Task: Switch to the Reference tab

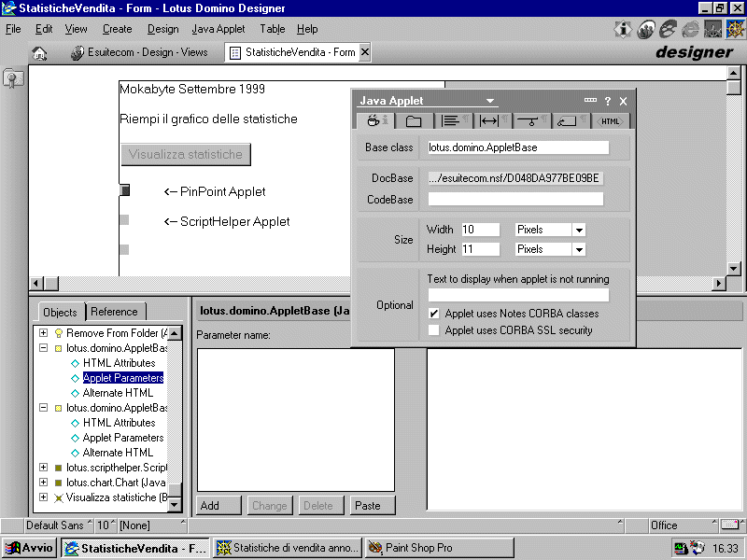Action: pos(114,312)
